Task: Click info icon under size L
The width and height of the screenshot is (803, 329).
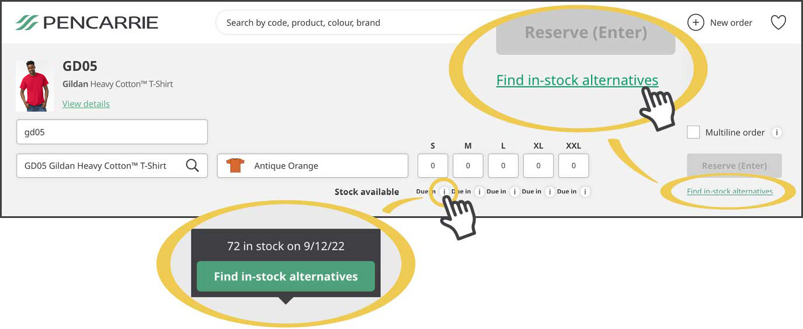Action: (515, 192)
